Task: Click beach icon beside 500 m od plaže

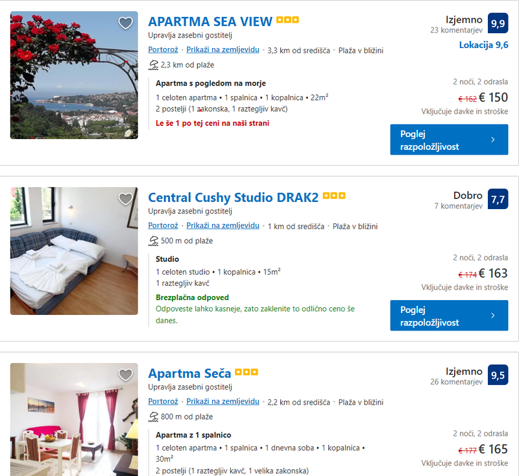Action: (153, 241)
